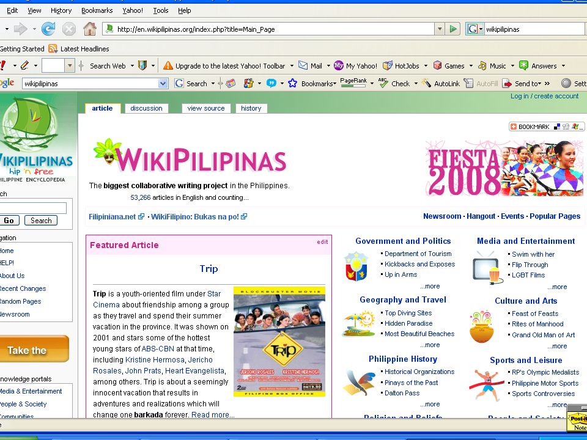This screenshot has width=587, height=440.
Task: Click the Government and Politics shield icon
Action: (x=356, y=266)
